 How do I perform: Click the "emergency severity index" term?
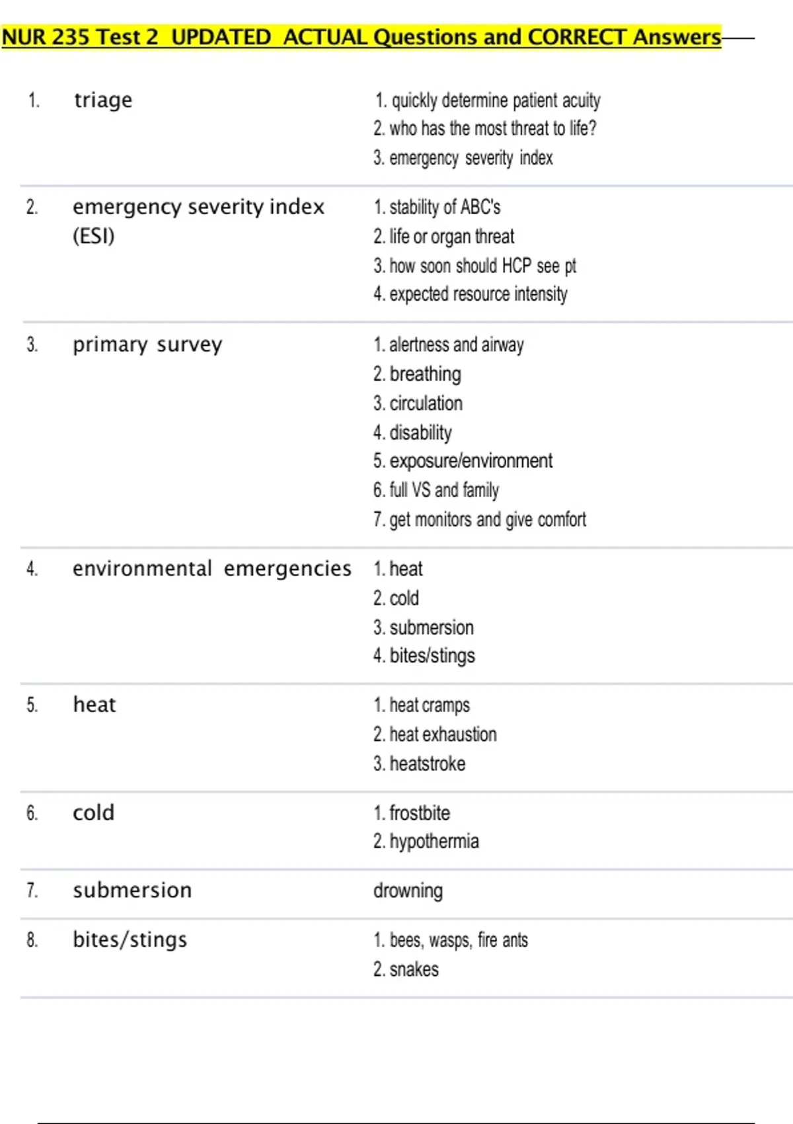(x=198, y=207)
